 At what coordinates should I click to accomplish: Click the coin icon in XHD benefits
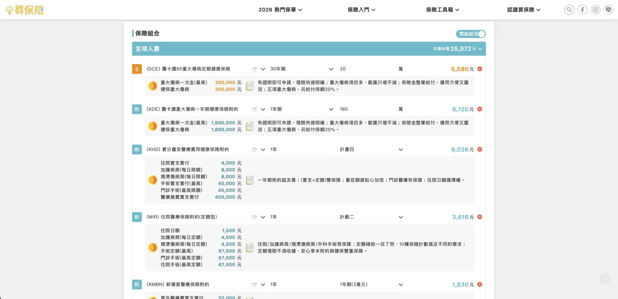click(x=153, y=180)
